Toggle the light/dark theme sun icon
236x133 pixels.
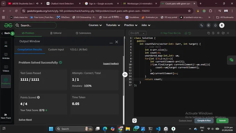point(209,25)
